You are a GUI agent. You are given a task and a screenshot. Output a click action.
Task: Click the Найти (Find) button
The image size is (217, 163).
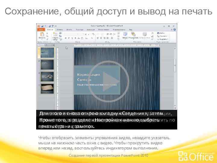161,33
